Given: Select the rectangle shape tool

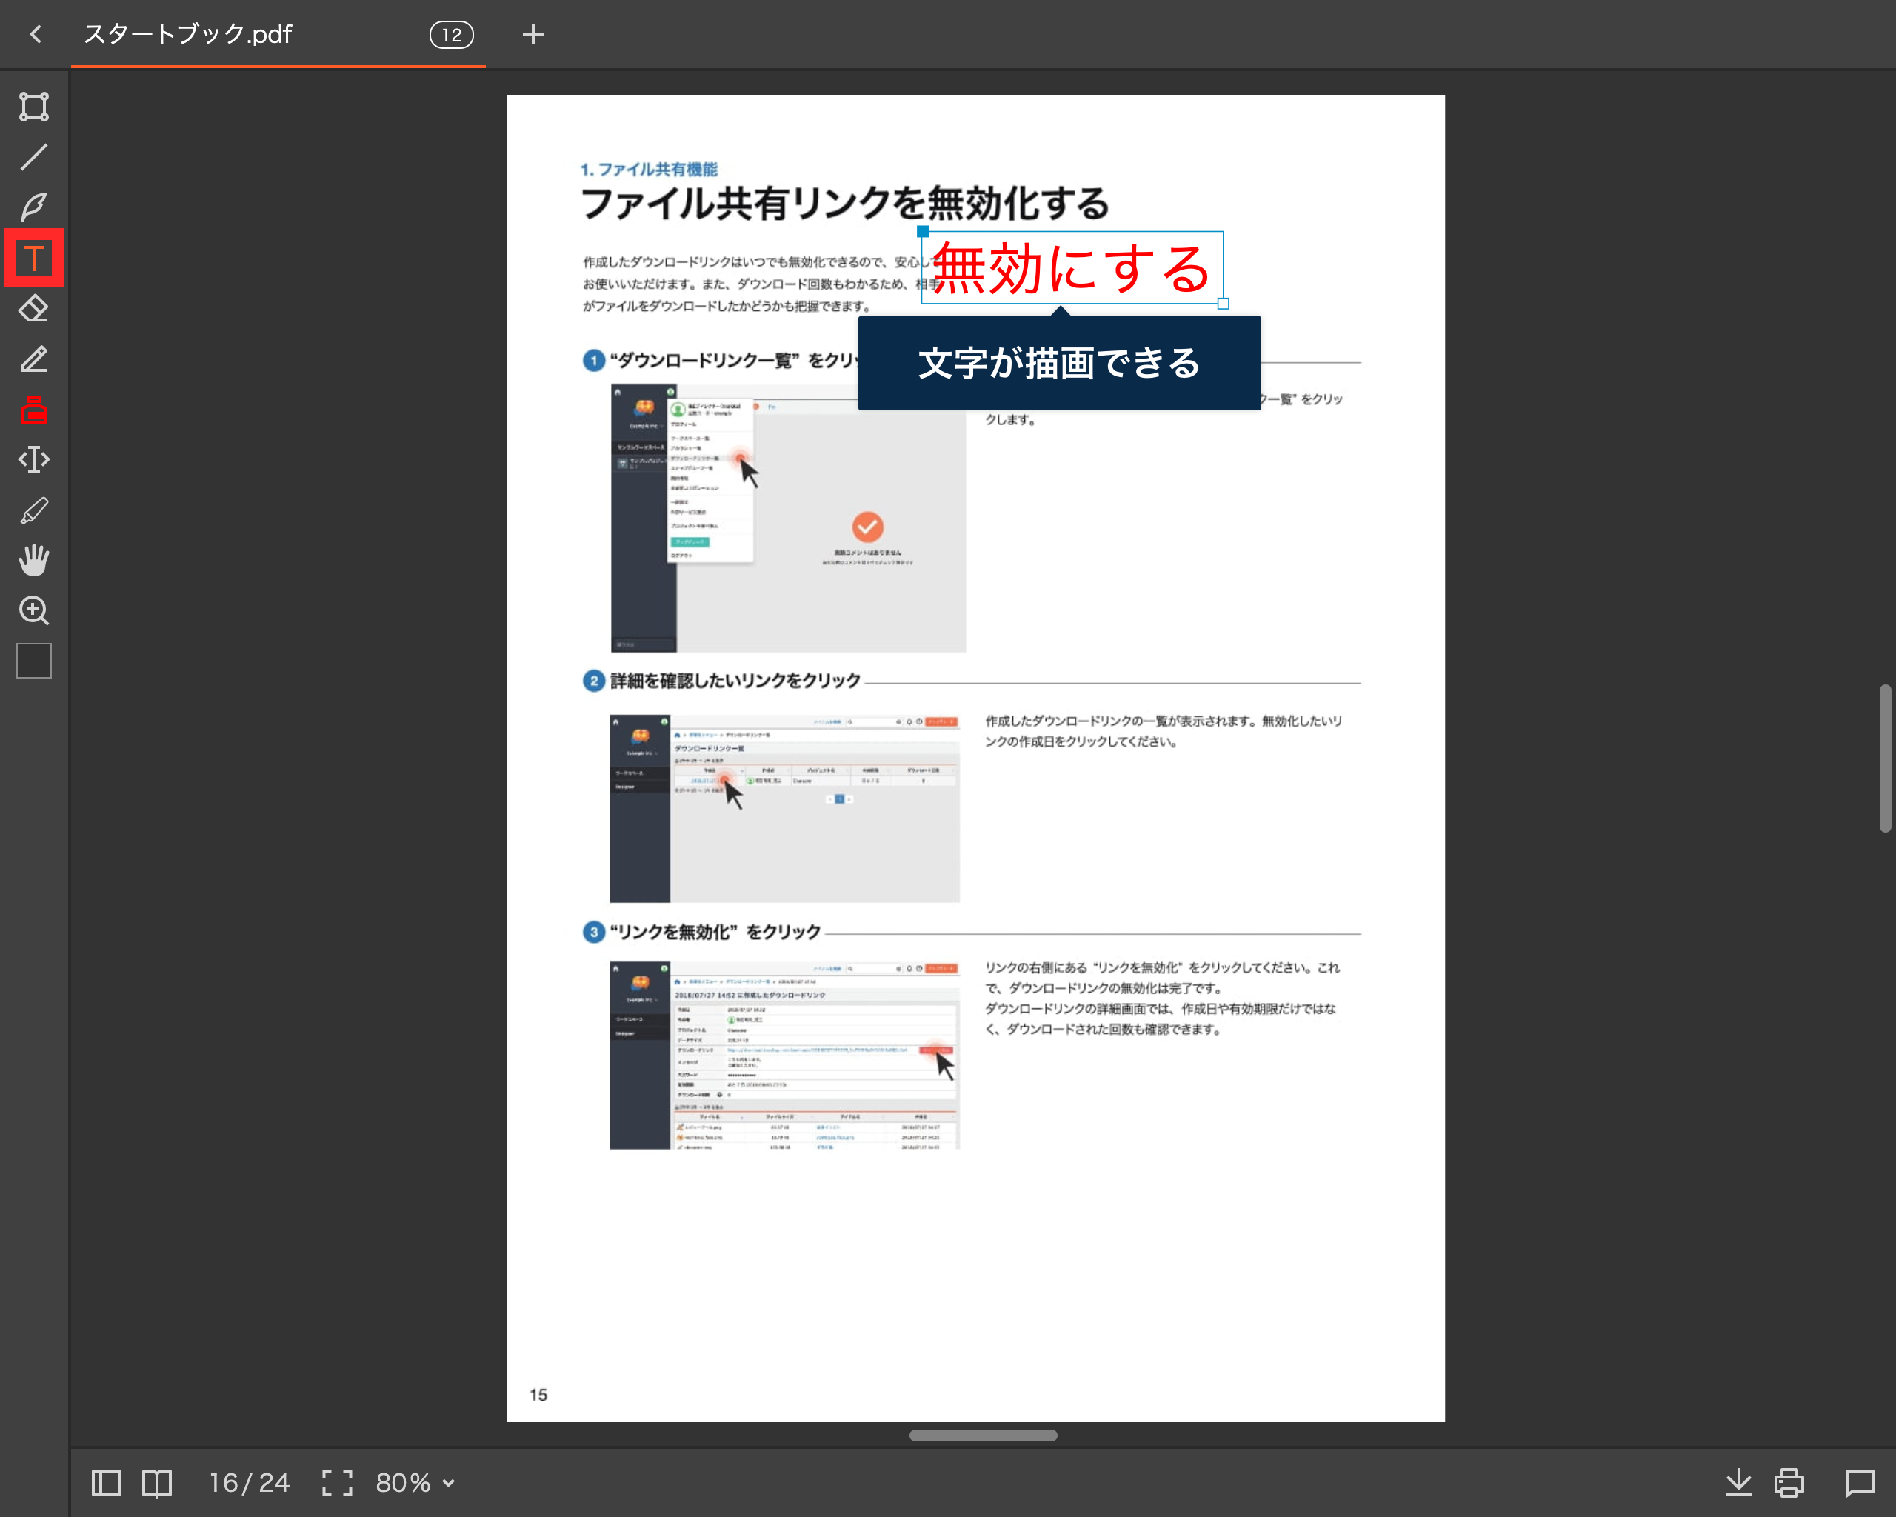Looking at the screenshot, I should pyautogui.click(x=33, y=107).
